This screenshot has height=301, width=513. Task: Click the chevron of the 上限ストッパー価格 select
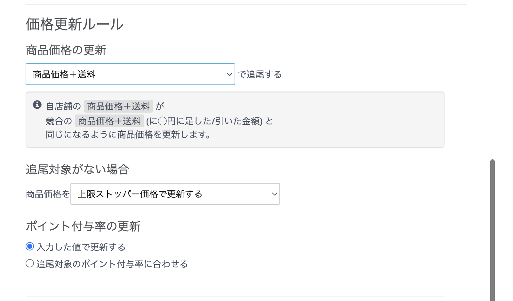tap(274, 194)
